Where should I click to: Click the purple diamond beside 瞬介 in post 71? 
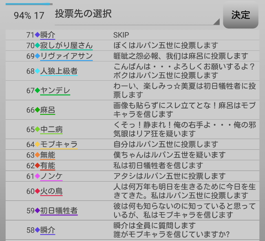pos(37,35)
